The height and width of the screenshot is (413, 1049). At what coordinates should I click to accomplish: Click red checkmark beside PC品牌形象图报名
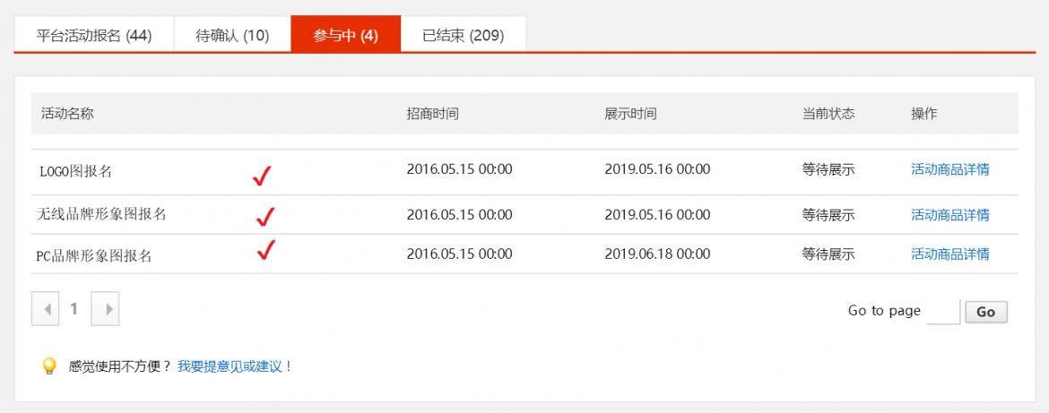tap(265, 250)
